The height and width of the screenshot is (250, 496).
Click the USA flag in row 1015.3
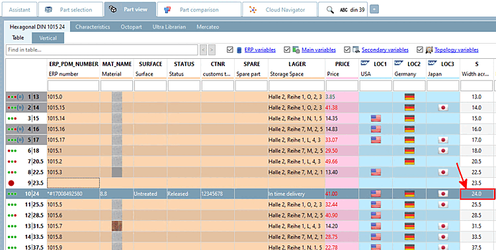tap(376, 172)
